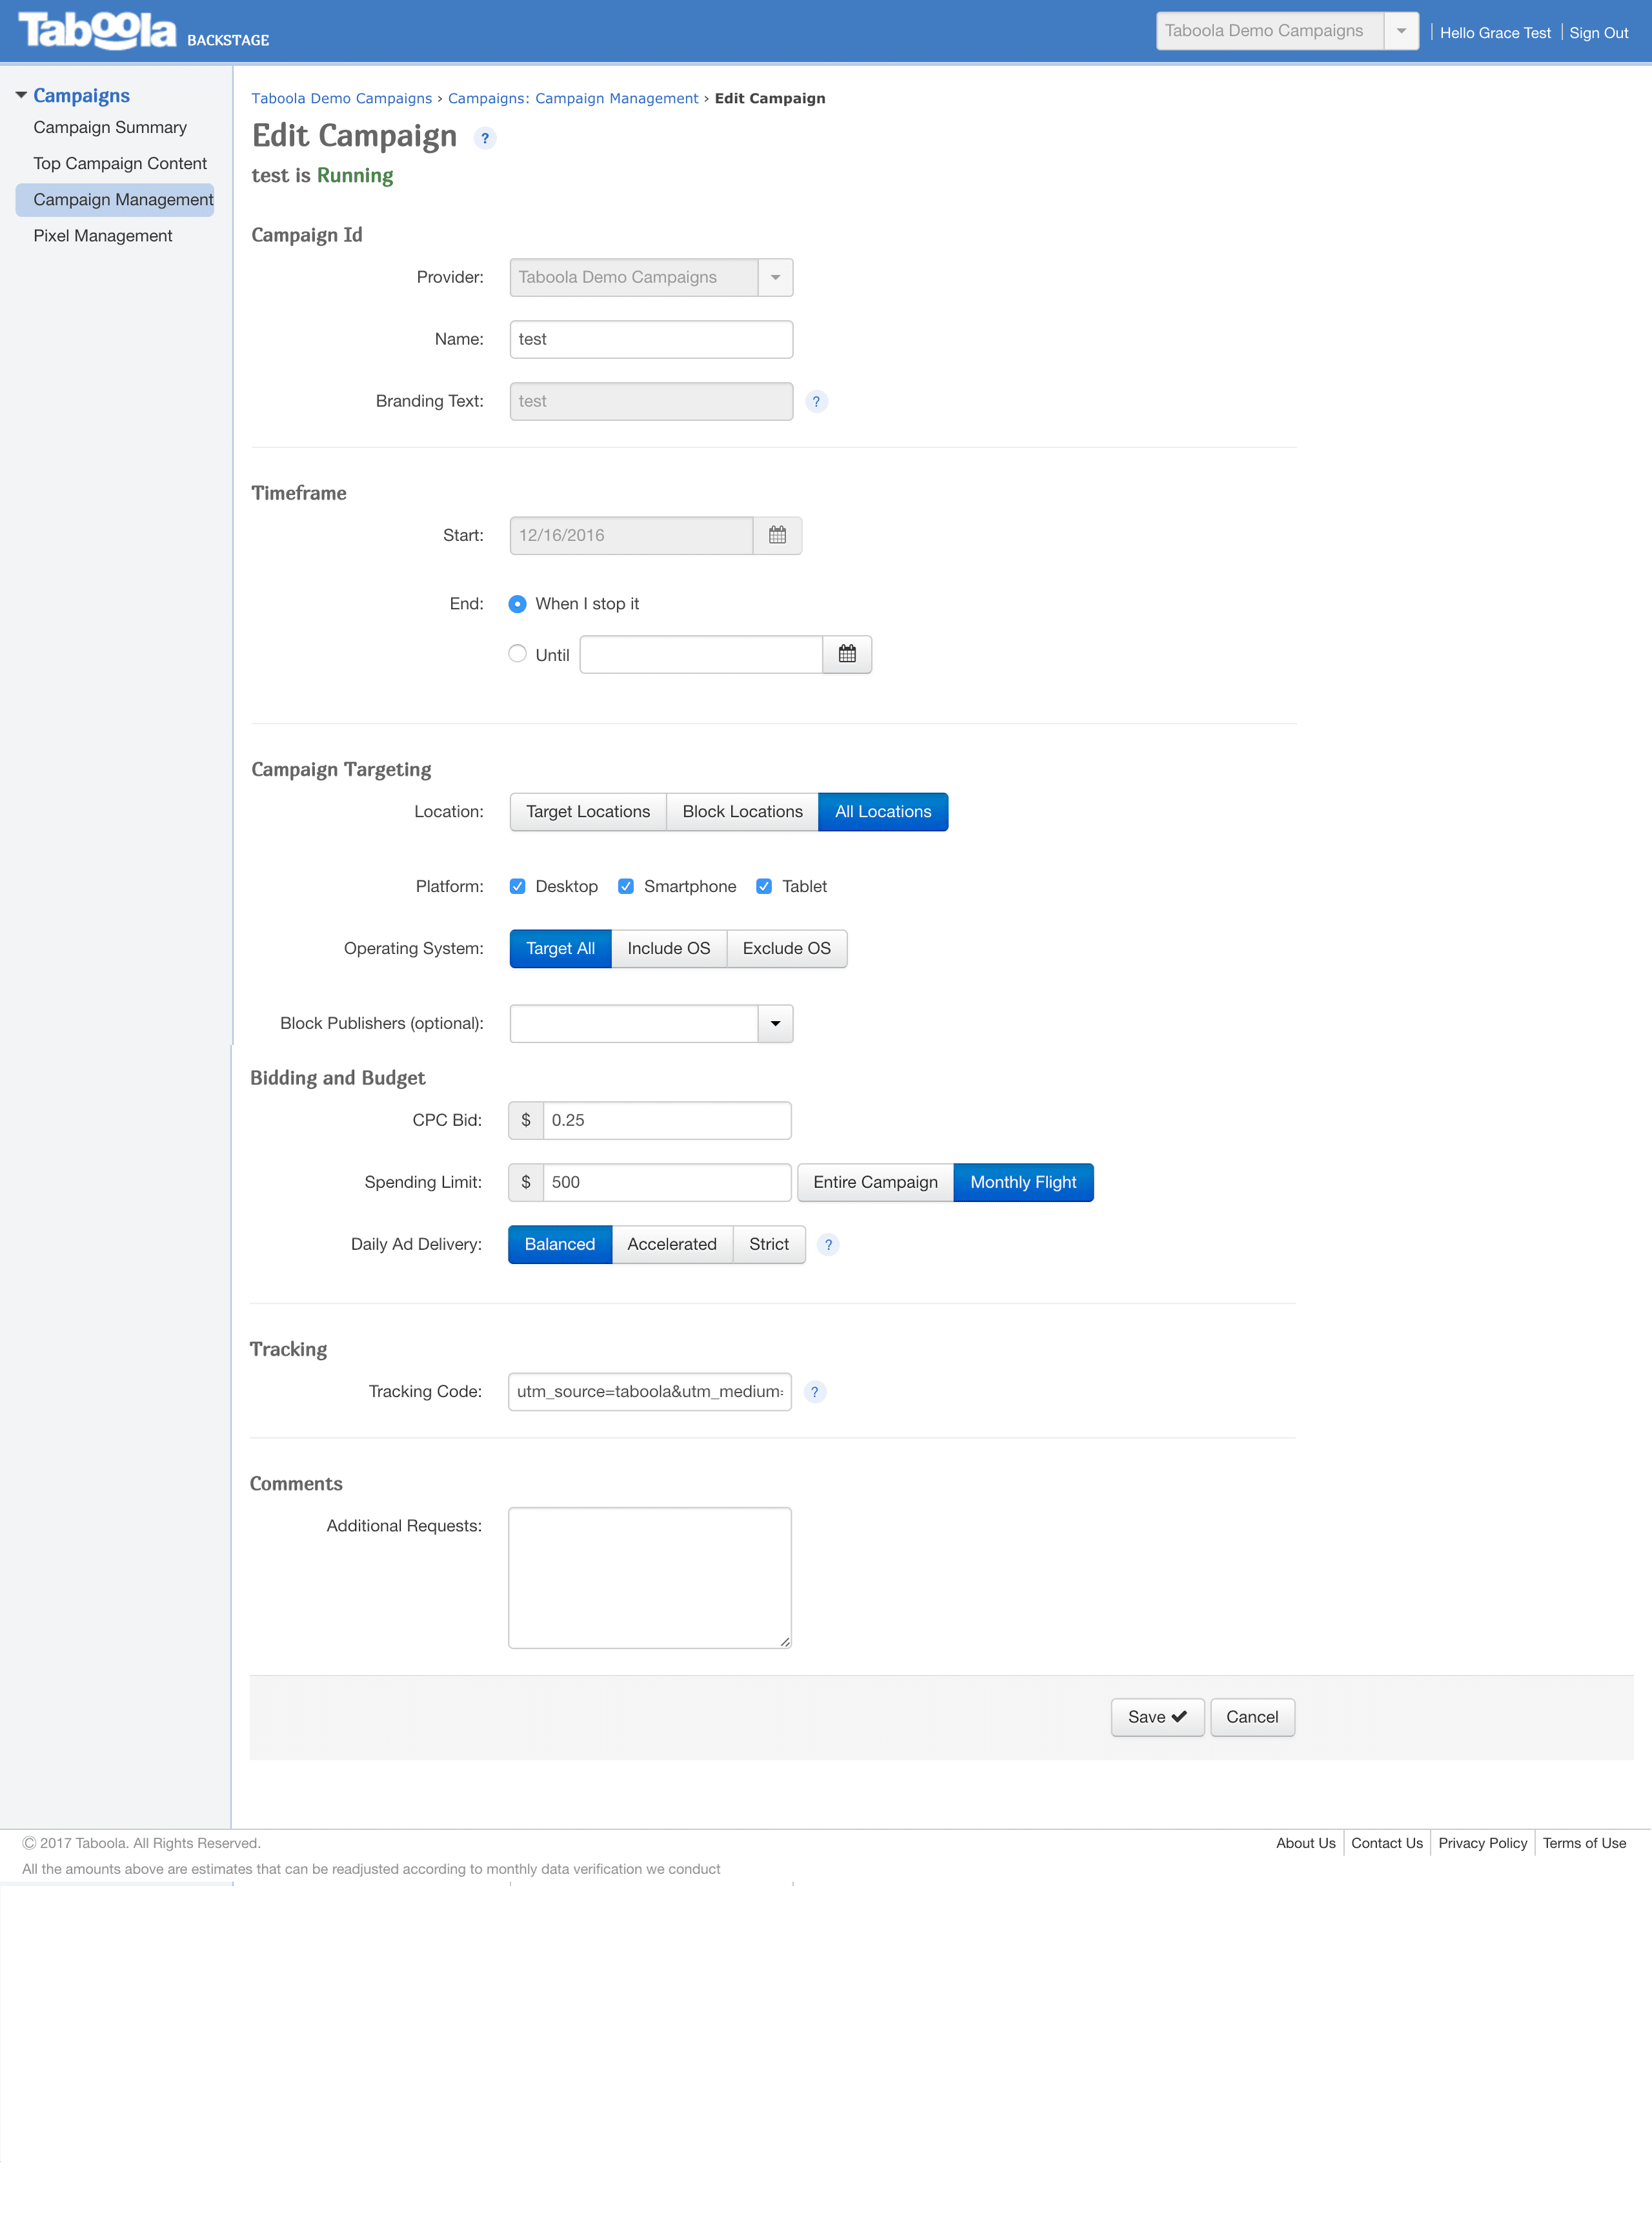Image resolution: width=1652 pixels, height=2214 pixels.
Task: Expand the Taboola Demo Campaigns account selector
Action: click(1402, 30)
